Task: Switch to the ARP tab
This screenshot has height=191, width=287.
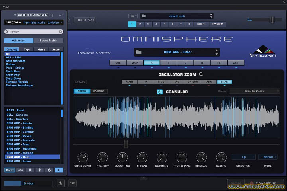Action: pos(236,63)
